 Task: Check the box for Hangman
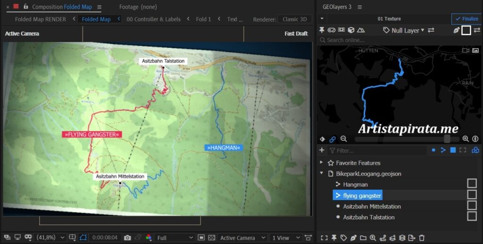[x=472, y=183]
